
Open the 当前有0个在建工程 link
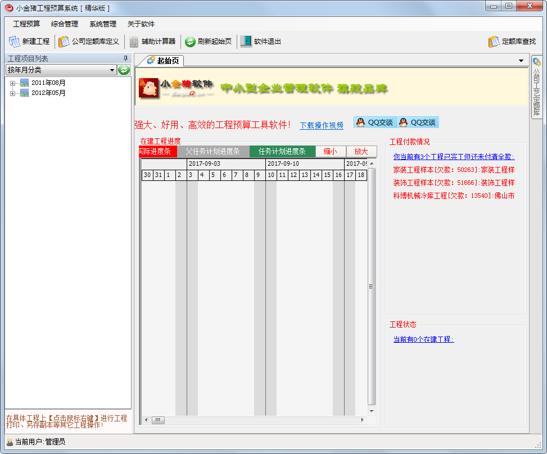pyautogui.click(x=423, y=339)
